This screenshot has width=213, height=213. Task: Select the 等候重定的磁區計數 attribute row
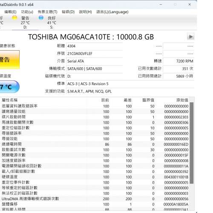[95, 188]
